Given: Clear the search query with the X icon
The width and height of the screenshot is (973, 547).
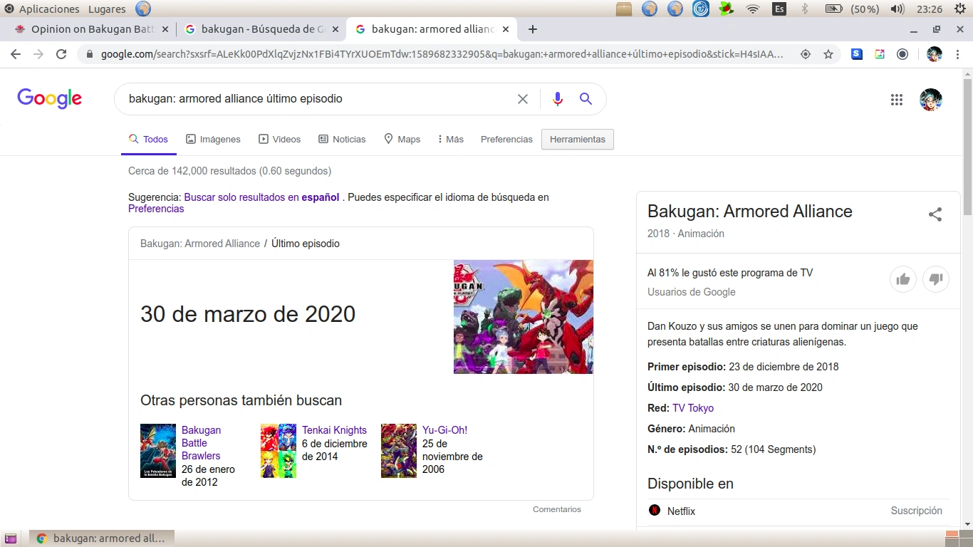Looking at the screenshot, I should point(522,99).
